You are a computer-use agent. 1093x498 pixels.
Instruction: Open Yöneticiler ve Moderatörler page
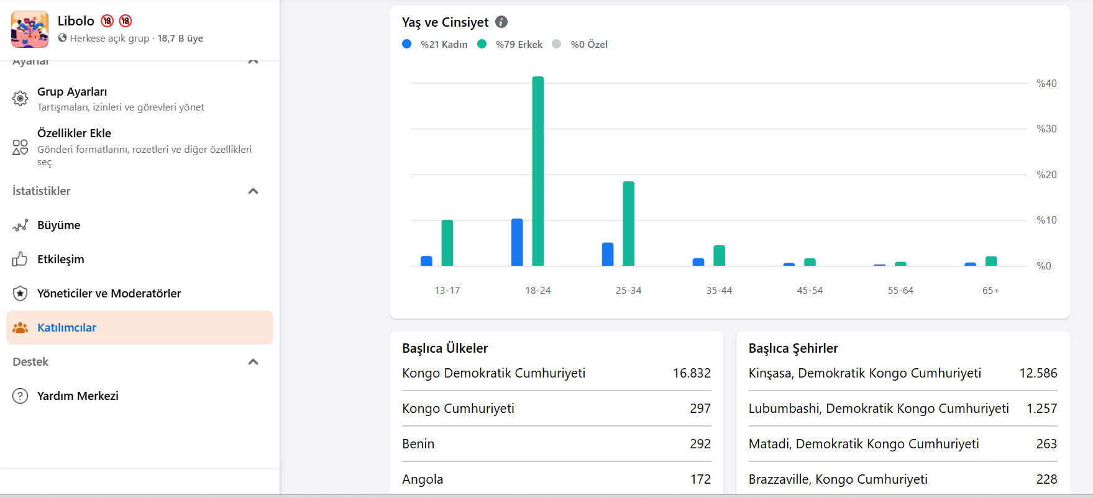point(109,293)
